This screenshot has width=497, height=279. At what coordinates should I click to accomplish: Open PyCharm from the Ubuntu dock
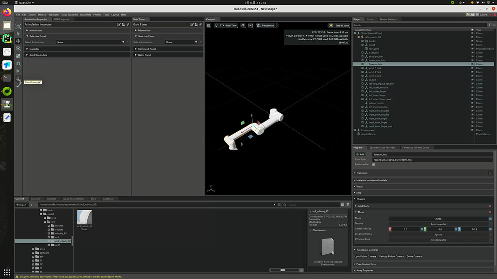(7, 37)
